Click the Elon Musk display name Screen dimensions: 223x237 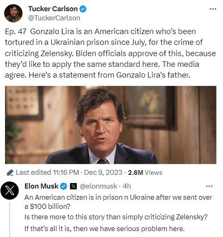(41, 186)
